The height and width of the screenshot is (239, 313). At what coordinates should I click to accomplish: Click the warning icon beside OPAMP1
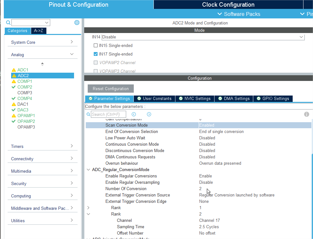click(14, 116)
